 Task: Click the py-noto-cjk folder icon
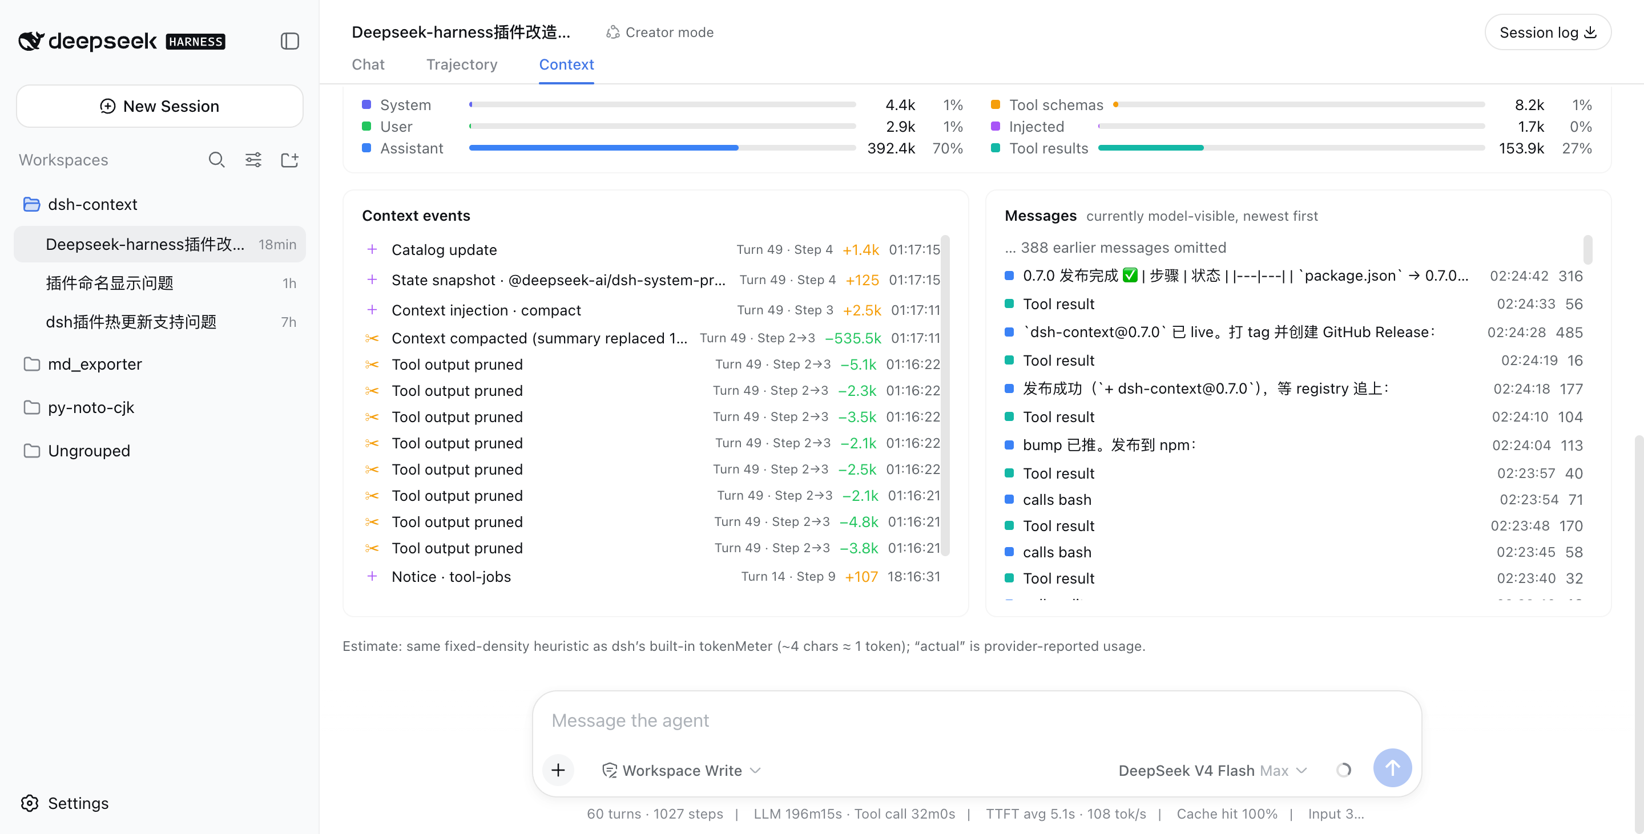pos(31,407)
